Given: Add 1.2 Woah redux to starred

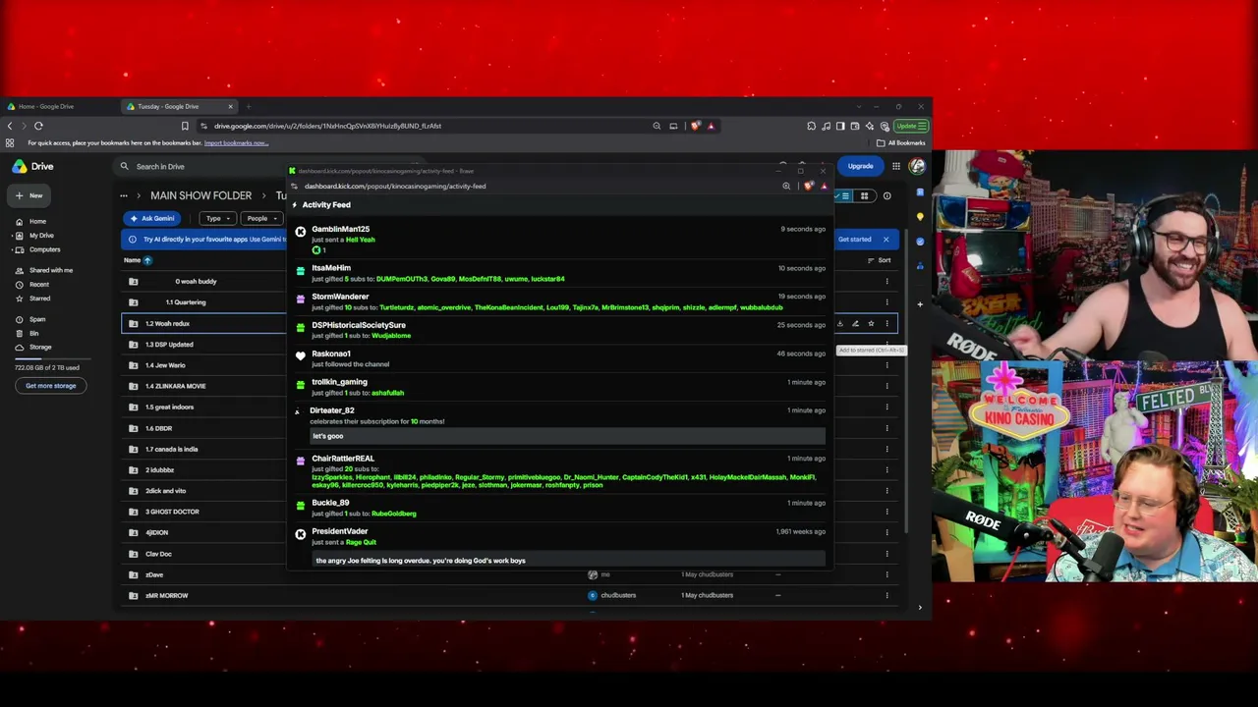Looking at the screenshot, I should (x=871, y=323).
